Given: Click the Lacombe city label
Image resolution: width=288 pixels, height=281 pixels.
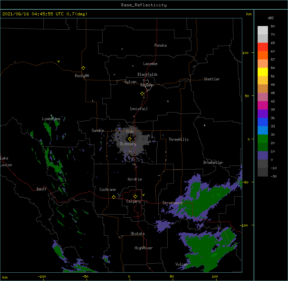Looking at the screenshot, I should (150, 64).
